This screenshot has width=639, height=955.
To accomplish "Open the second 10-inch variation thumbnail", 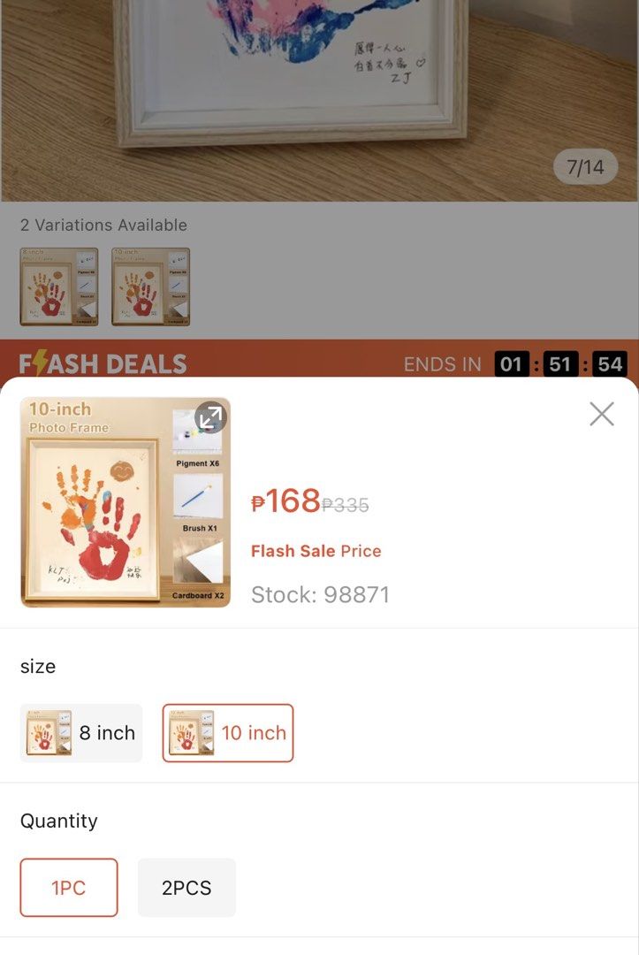I will point(151,286).
